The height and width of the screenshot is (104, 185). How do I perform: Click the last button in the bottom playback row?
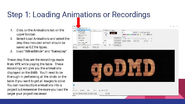pyautogui.click(x=109, y=94)
